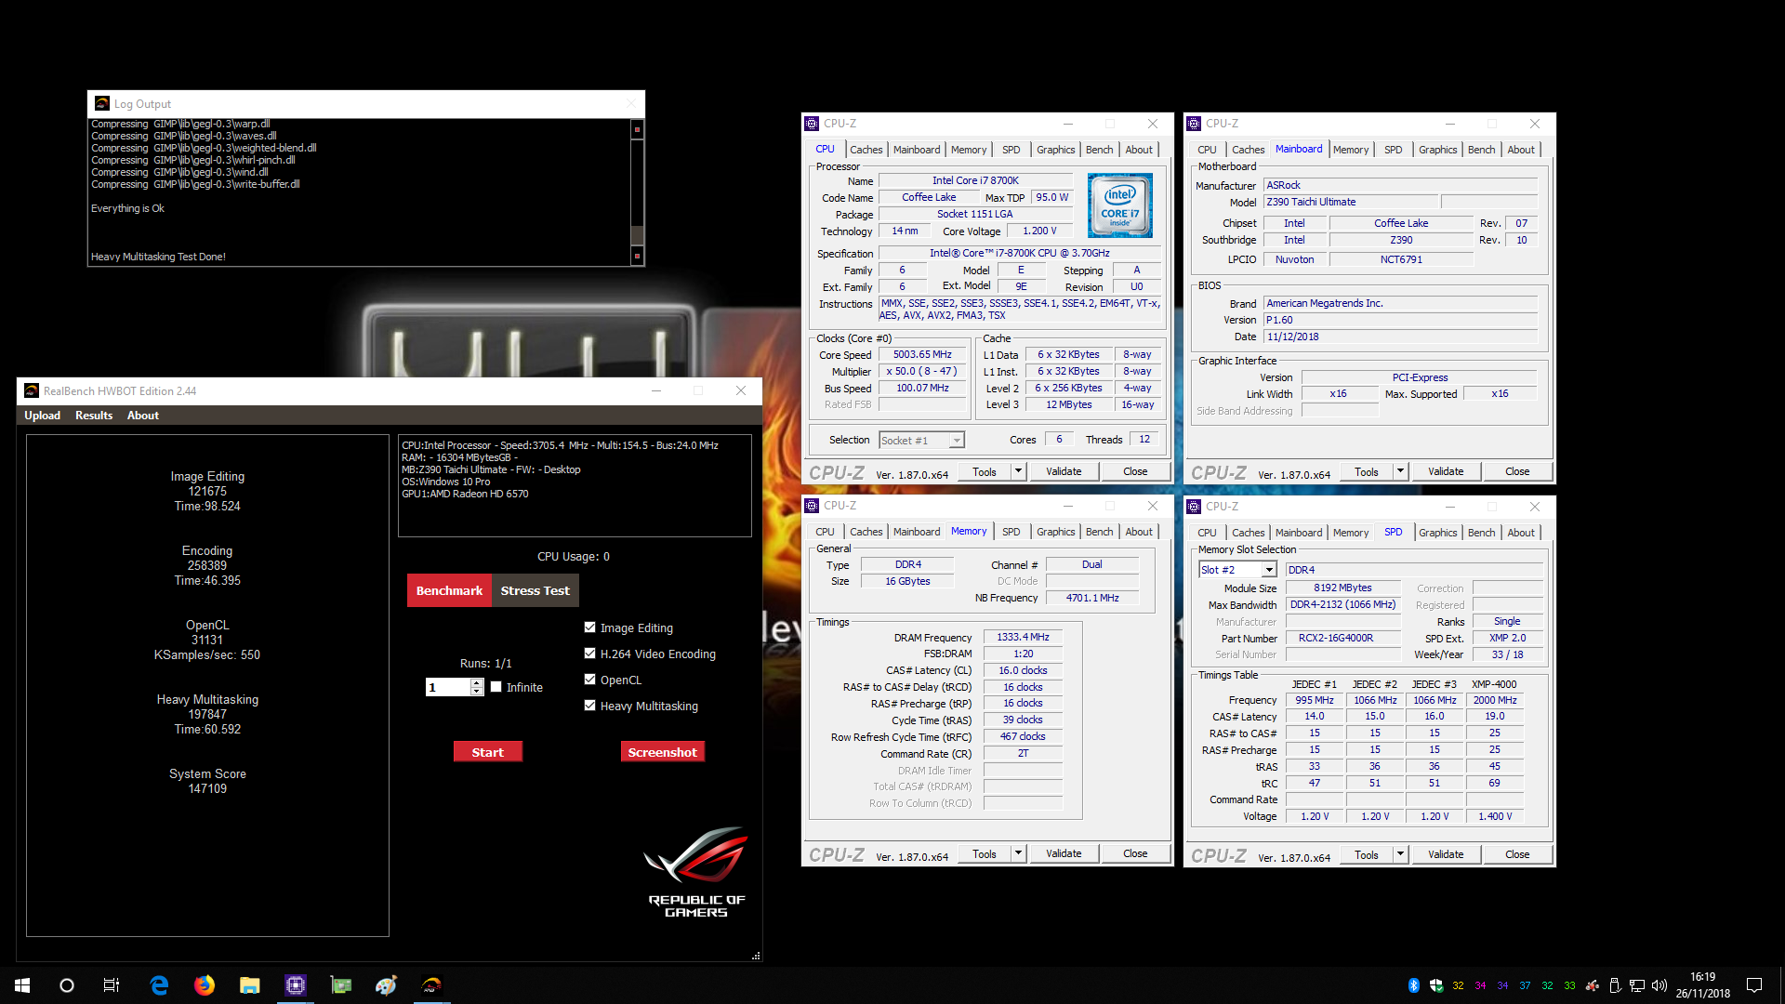Click the blue 37 temperature tray icon

point(1525,985)
